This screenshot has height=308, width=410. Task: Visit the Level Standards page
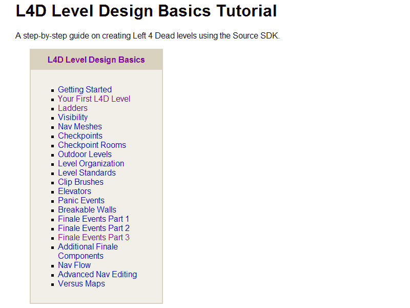87,173
